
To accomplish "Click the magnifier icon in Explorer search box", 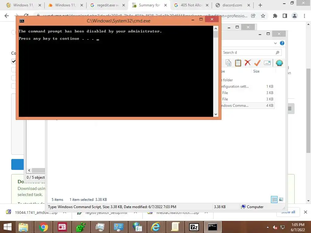I will [278, 52].
